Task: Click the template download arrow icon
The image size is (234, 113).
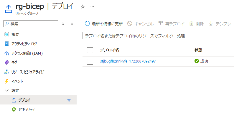Action: coord(211,24)
